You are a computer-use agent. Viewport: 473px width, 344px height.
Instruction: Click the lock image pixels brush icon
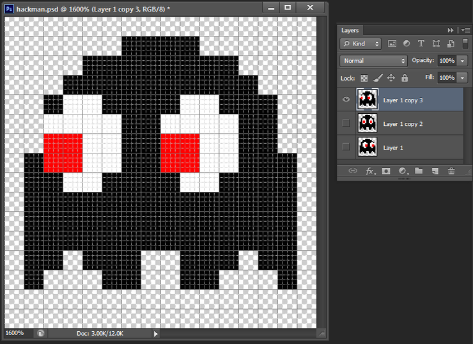point(378,78)
